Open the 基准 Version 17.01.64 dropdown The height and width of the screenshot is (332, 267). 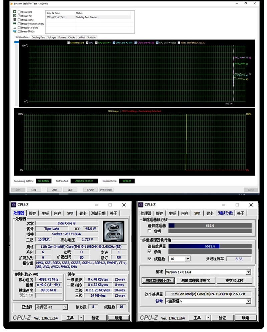point(248,272)
